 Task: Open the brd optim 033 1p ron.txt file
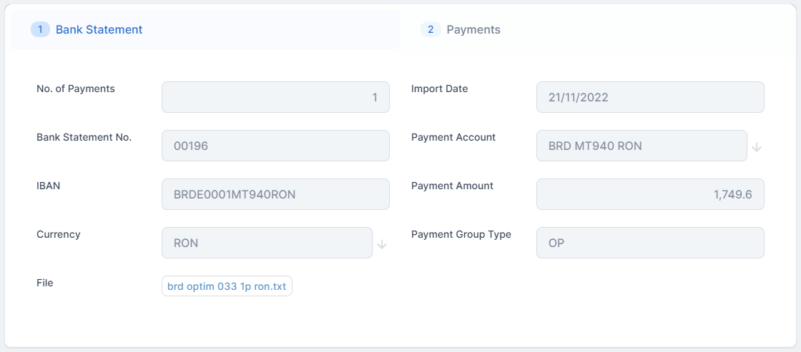pyautogui.click(x=227, y=286)
